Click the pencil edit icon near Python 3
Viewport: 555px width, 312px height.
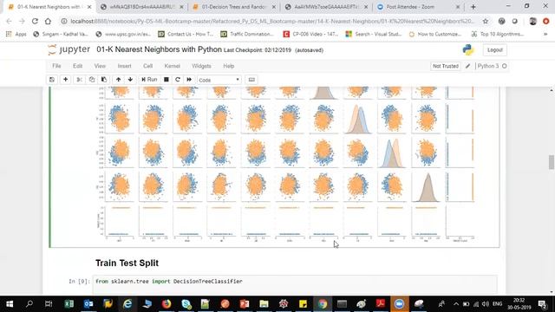468,66
